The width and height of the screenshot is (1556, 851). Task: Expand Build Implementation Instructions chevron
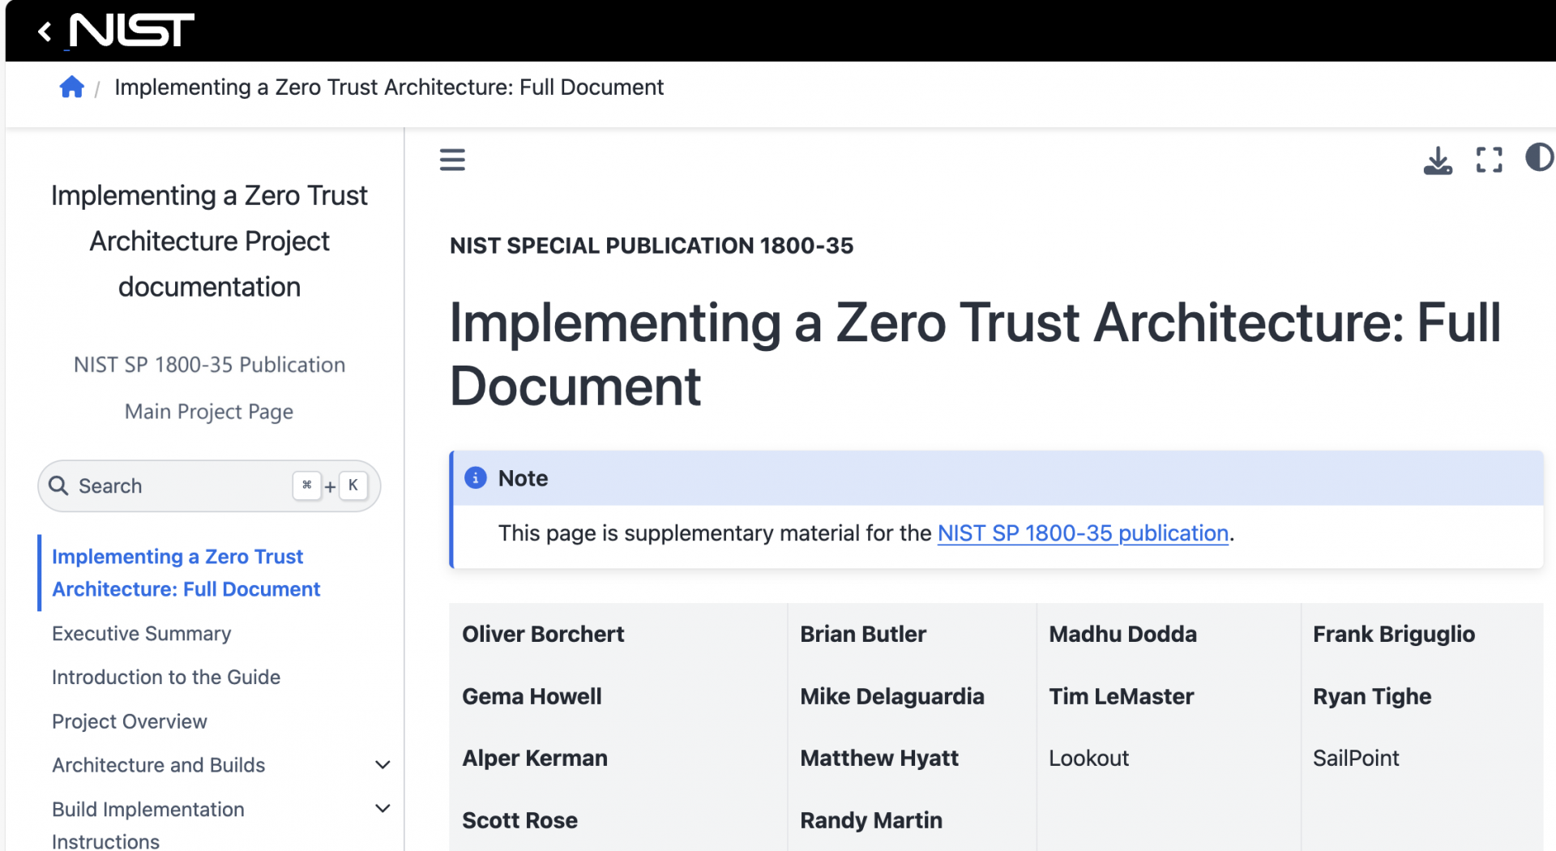383,809
